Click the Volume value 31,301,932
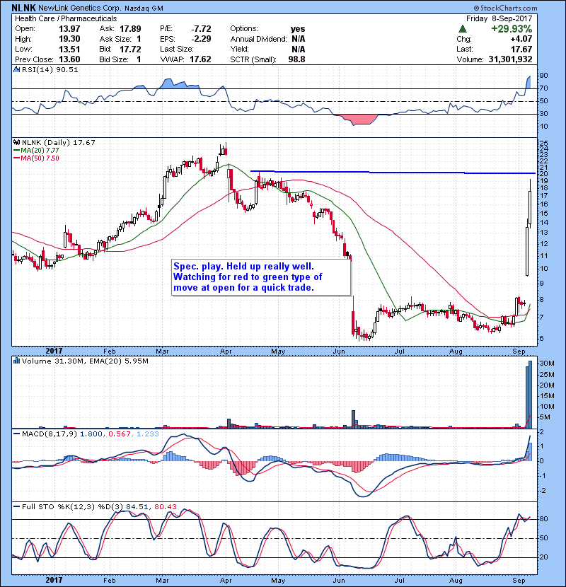The image size is (566, 587). coord(511,59)
